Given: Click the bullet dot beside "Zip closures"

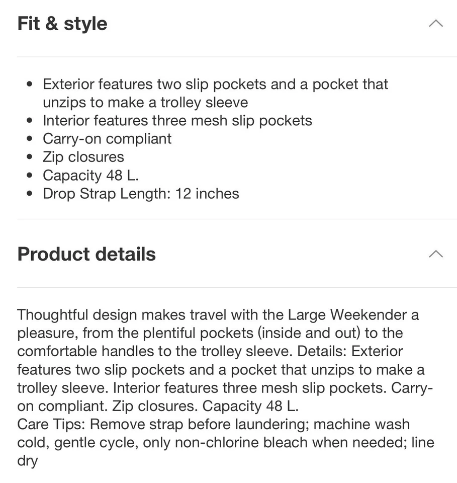Looking at the screenshot, I should 31,157.
